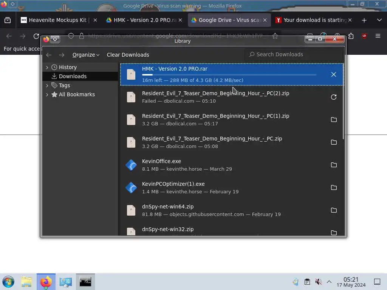The image size is (387, 290).
Task: List all tabs dropdown arrow
Action: 379,20
